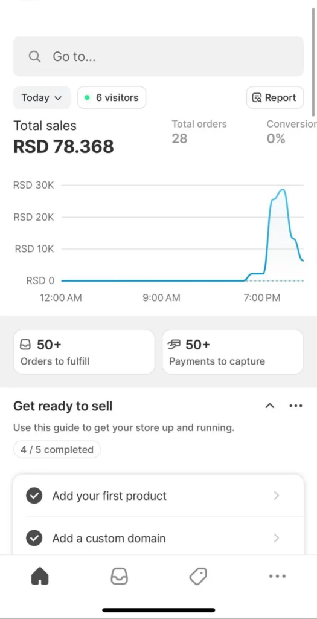View the 6 visitors live badge
Screen dimensions: 317x619
(112, 97)
